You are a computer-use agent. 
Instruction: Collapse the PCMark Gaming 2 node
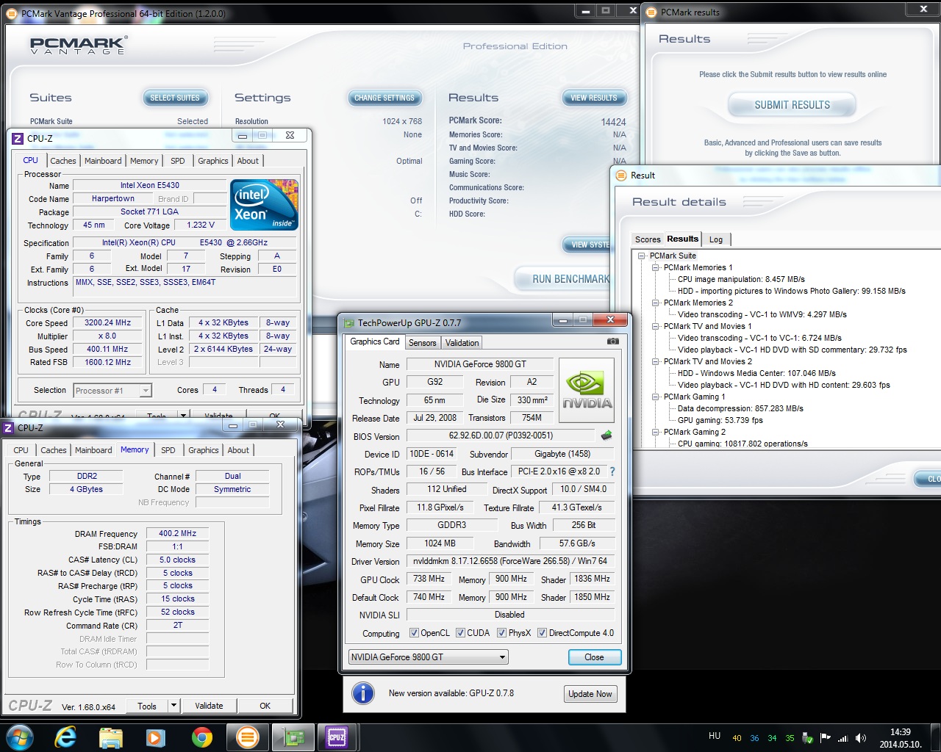(655, 432)
